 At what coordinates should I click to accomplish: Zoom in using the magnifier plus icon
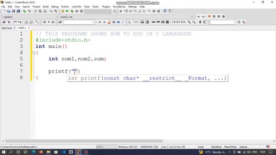click(189, 22)
